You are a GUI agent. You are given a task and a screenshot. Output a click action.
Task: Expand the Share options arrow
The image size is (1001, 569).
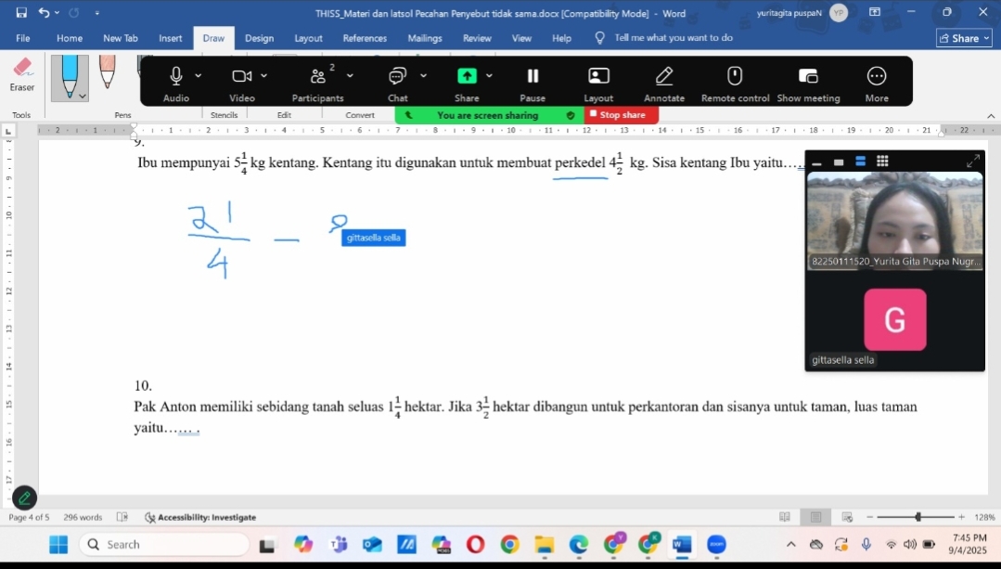tap(490, 76)
